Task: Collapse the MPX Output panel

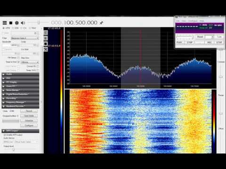Action: click(x=20, y=131)
